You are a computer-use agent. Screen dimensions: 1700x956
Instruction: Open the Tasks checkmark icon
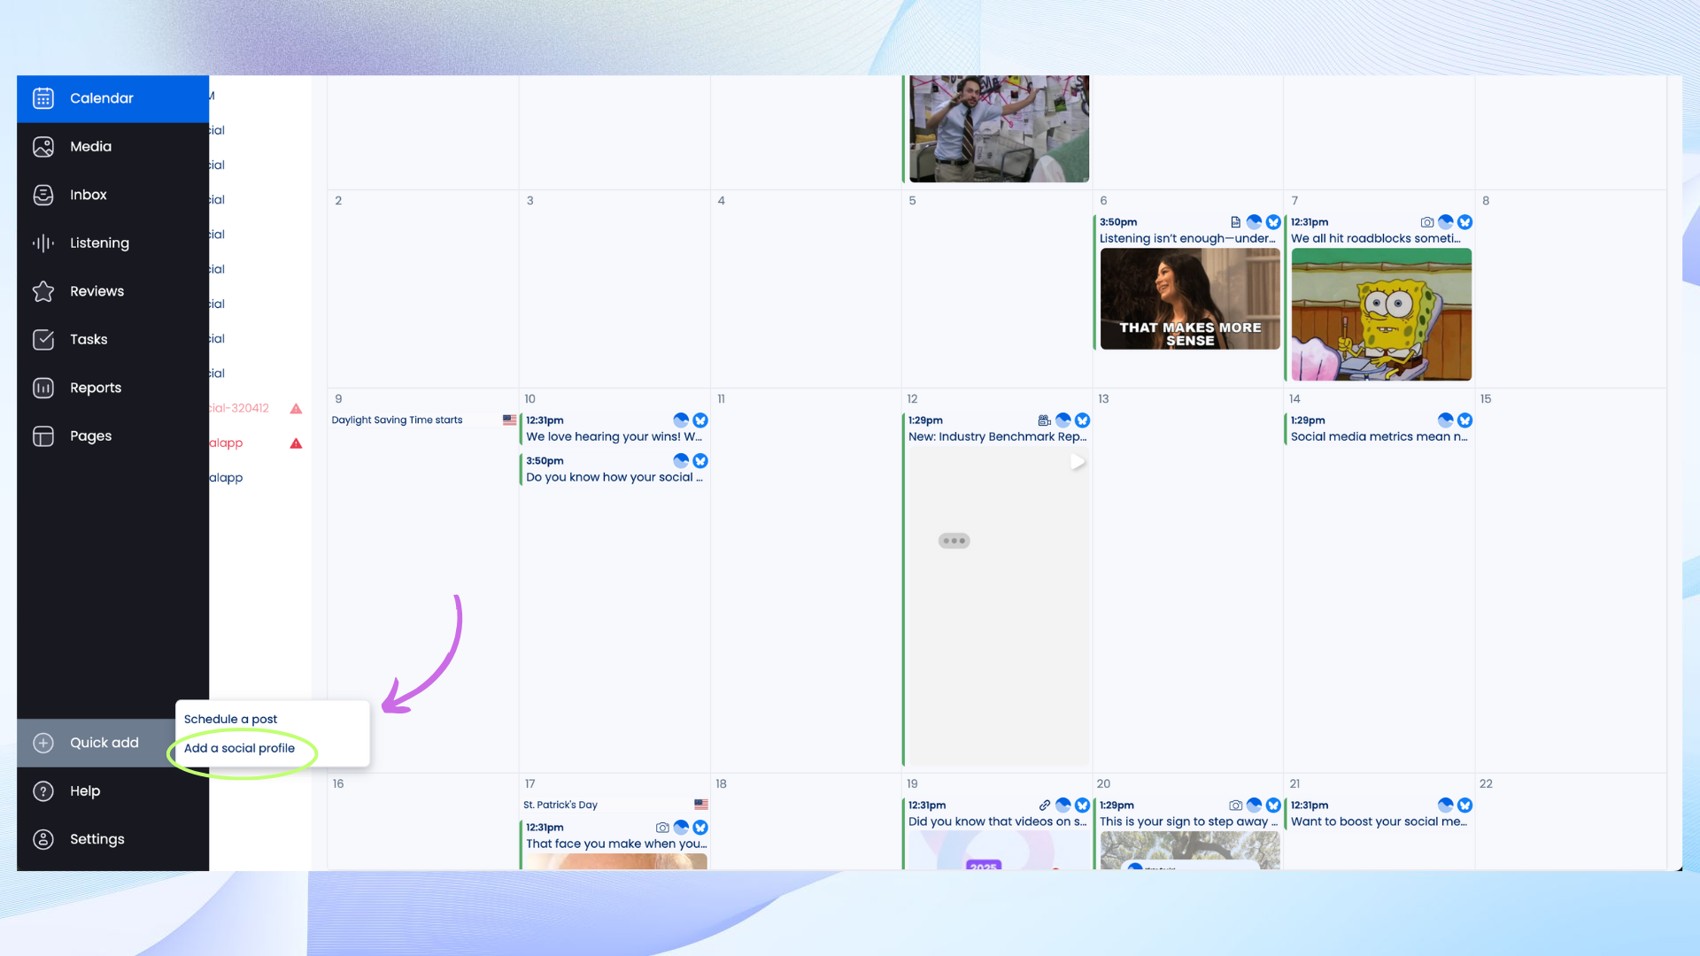[x=43, y=340]
